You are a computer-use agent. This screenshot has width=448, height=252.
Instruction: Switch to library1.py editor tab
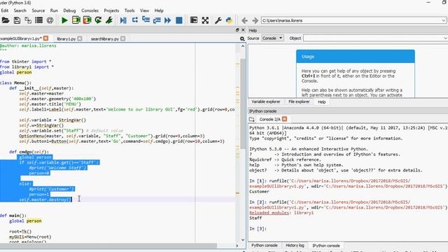coord(66,38)
